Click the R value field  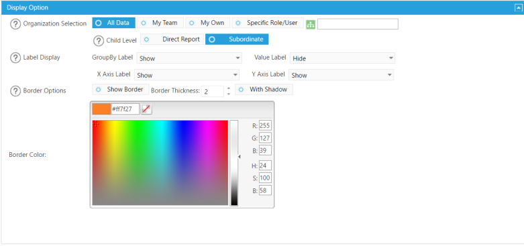265,126
